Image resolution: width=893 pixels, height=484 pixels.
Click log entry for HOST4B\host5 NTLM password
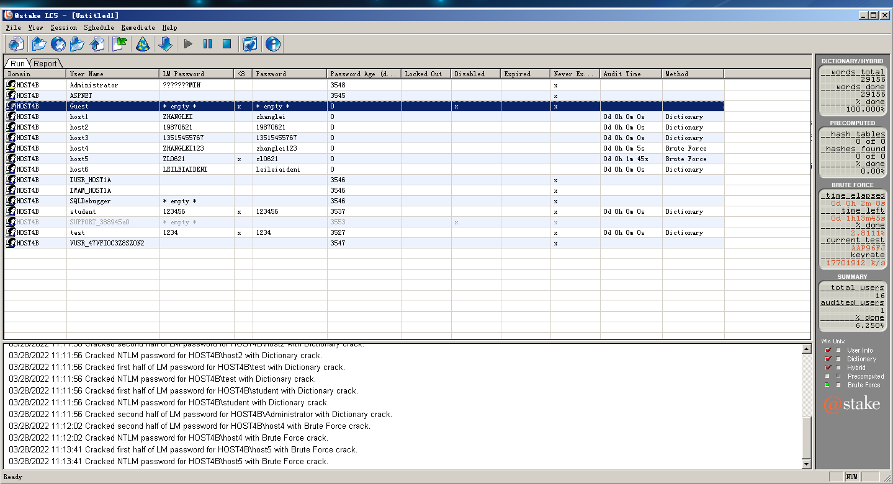(168, 461)
